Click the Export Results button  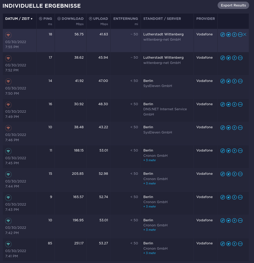pyautogui.click(x=233, y=5)
